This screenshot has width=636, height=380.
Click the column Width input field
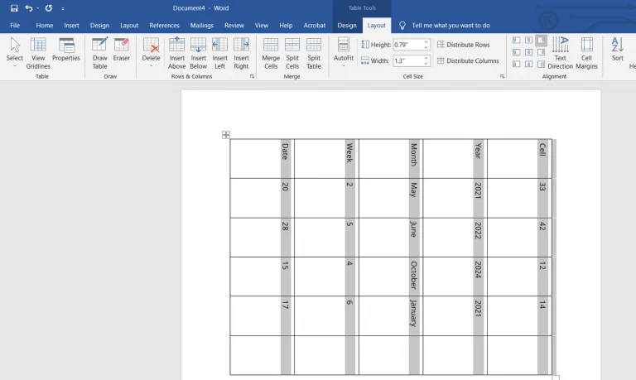coord(407,60)
